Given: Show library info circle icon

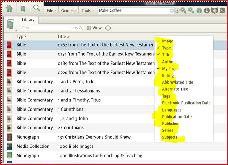Looking at the screenshot, I should coord(108,28).
